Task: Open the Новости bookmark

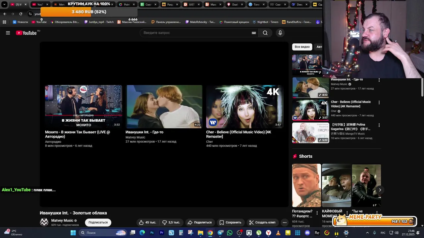Action: (x=20, y=22)
